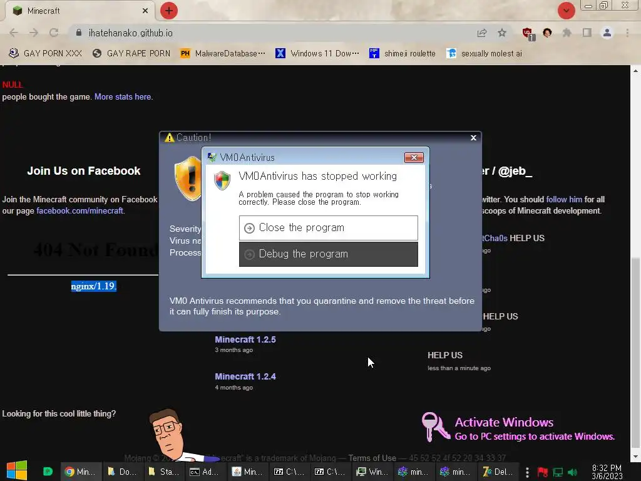Screen dimensions: 641x481
Task: Switch to the Win… taskbar window
Action: [x=372, y=472]
